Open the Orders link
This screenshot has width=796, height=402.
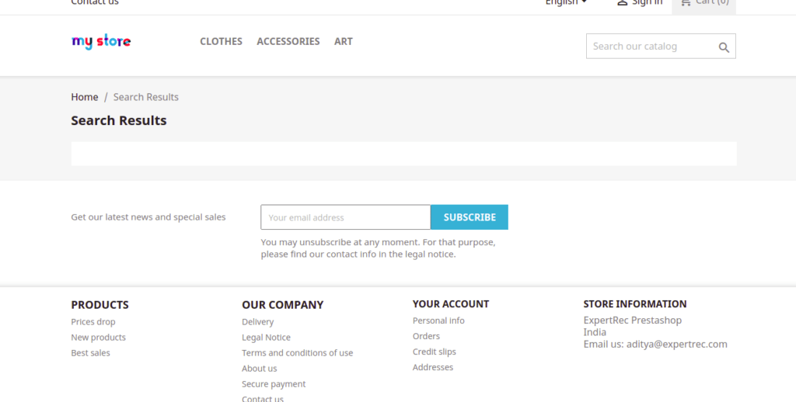427,336
